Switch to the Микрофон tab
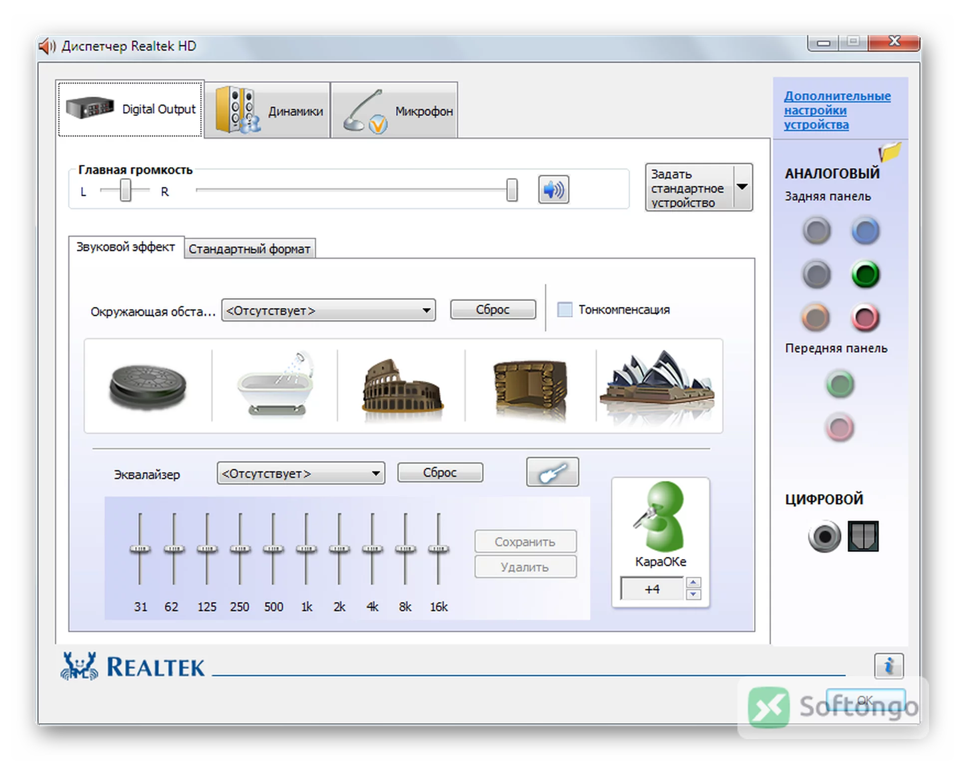958x762 pixels. 395,111
